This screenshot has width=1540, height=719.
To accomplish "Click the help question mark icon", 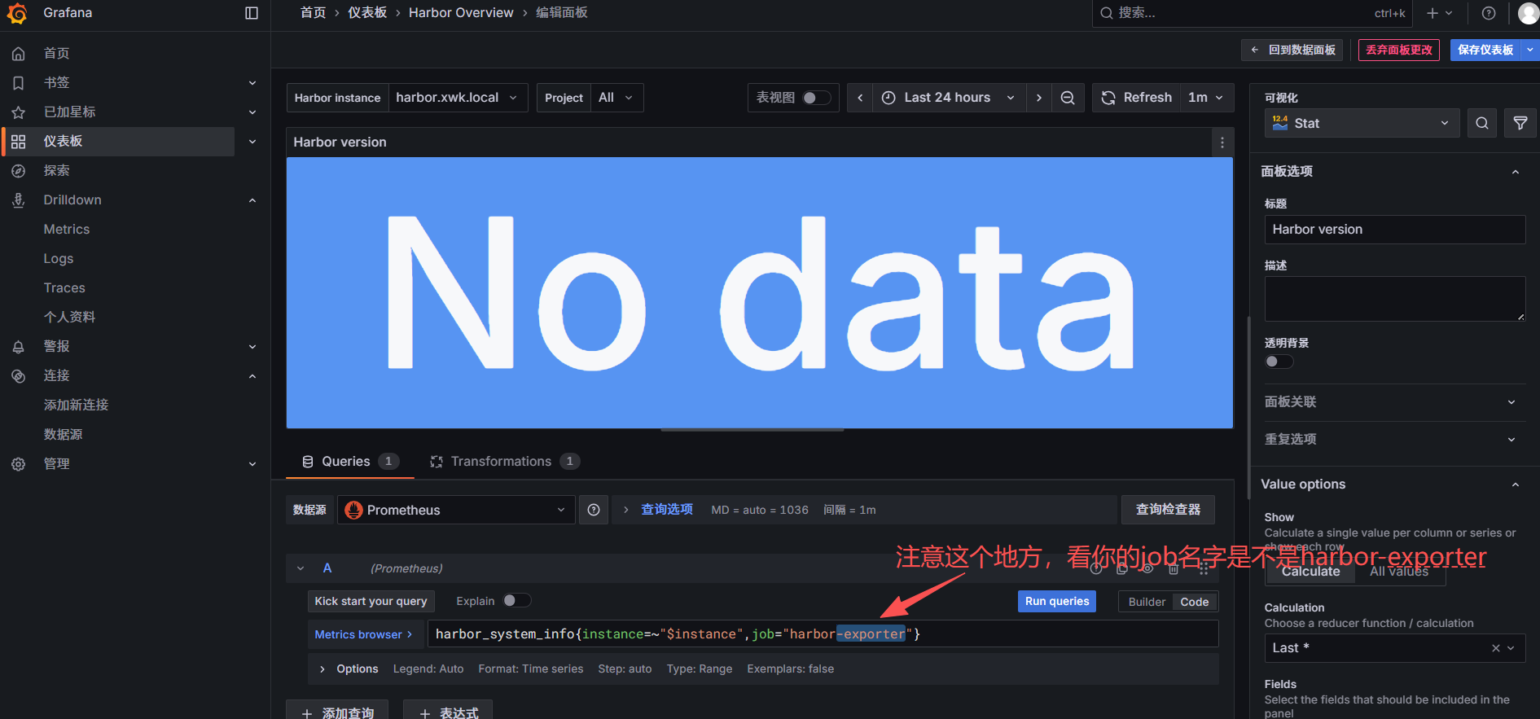I will click(1489, 13).
